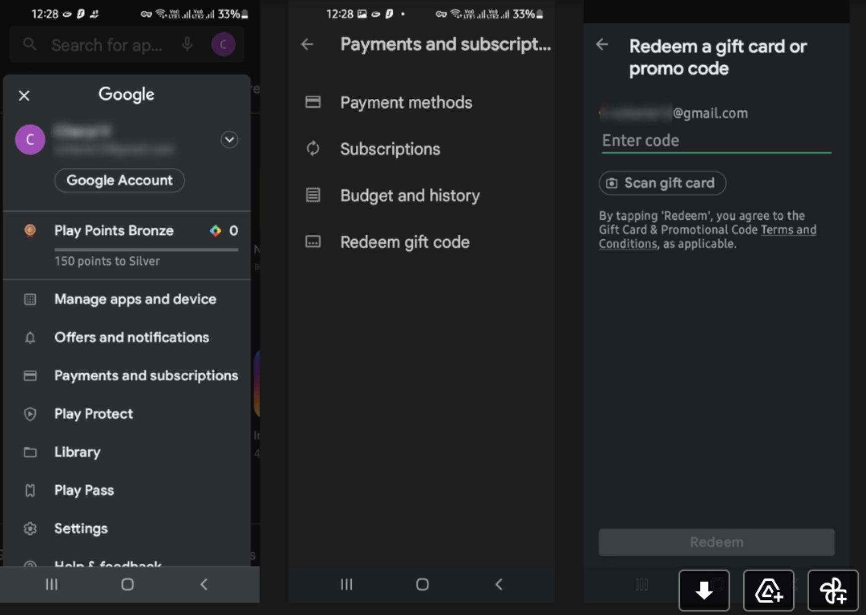The image size is (866, 615).
Task: Tap home button on second phone
Action: 422,584
